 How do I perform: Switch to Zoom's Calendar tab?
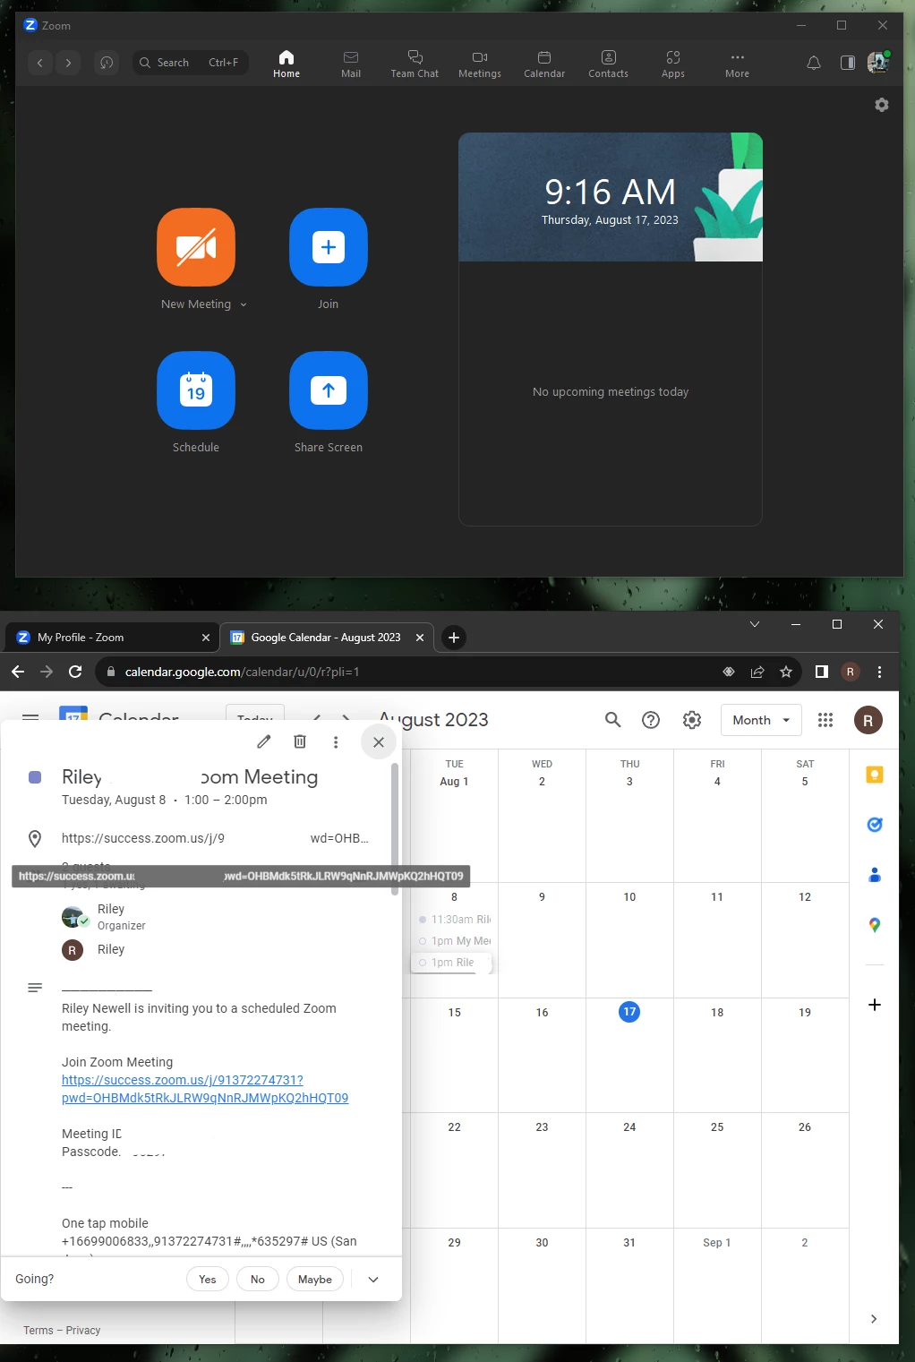[x=544, y=64]
